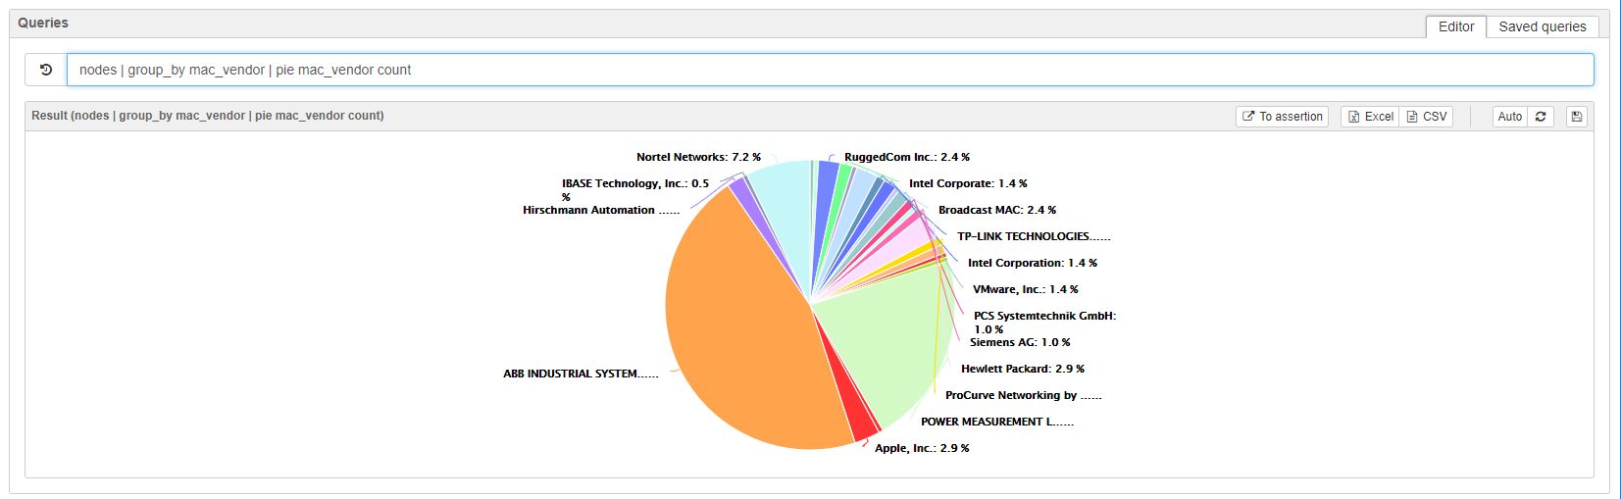This screenshot has width=1621, height=499.
Task: Export results to Excel
Action: tap(1370, 117)
